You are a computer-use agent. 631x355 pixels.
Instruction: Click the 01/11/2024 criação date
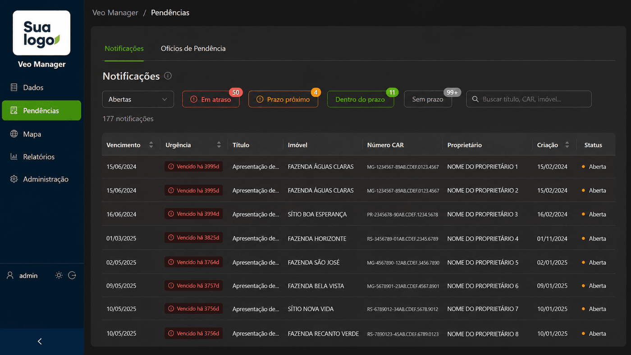click(x=552, y=239)
